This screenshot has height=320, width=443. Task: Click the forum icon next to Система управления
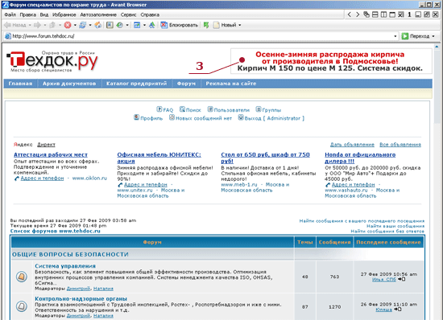coord(22,277)
